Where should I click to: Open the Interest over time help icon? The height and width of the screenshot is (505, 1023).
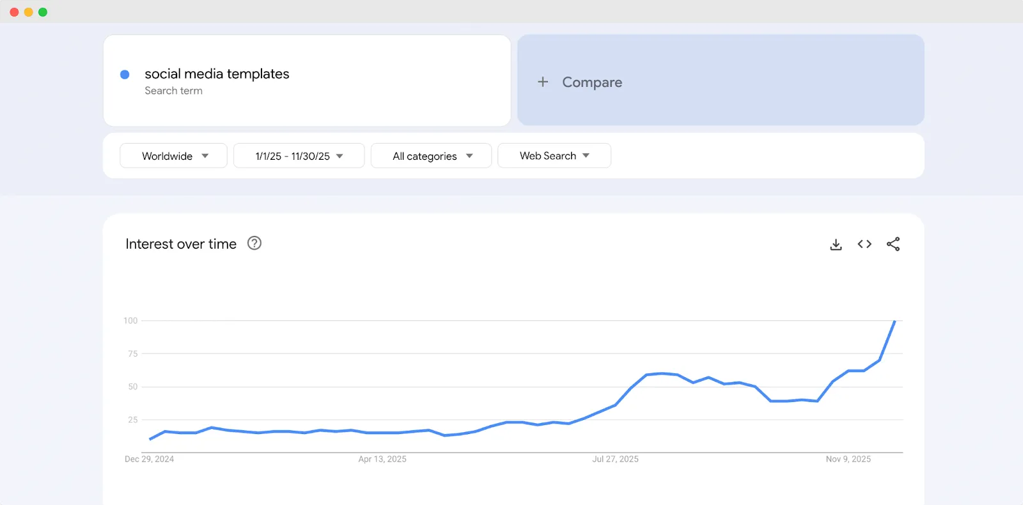pos(254,244)
